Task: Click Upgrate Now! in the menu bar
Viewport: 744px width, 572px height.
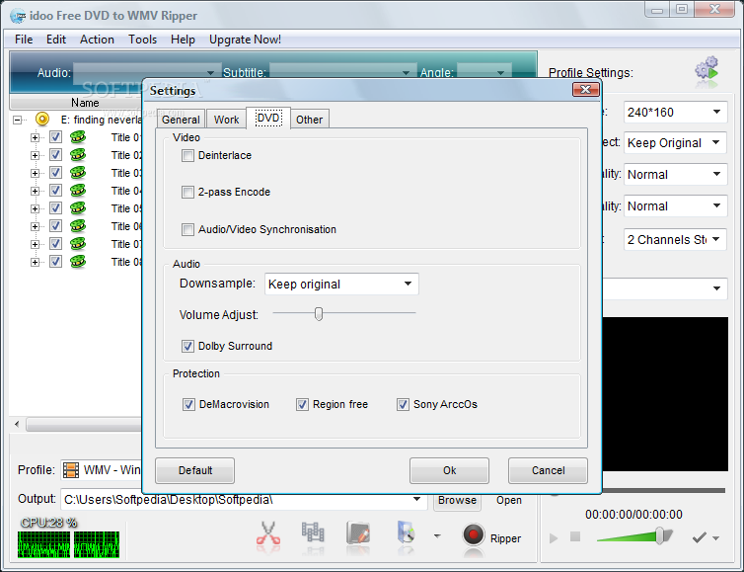Action: coord(245,40)
